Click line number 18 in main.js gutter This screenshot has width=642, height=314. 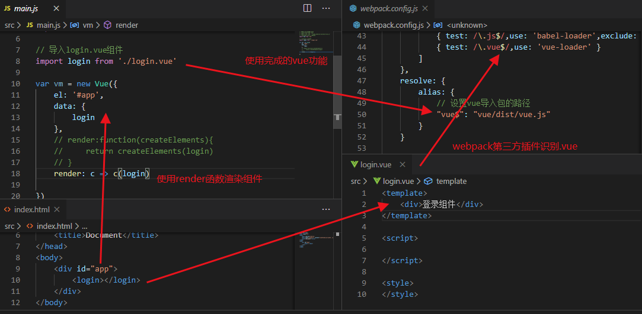point(15,173)
